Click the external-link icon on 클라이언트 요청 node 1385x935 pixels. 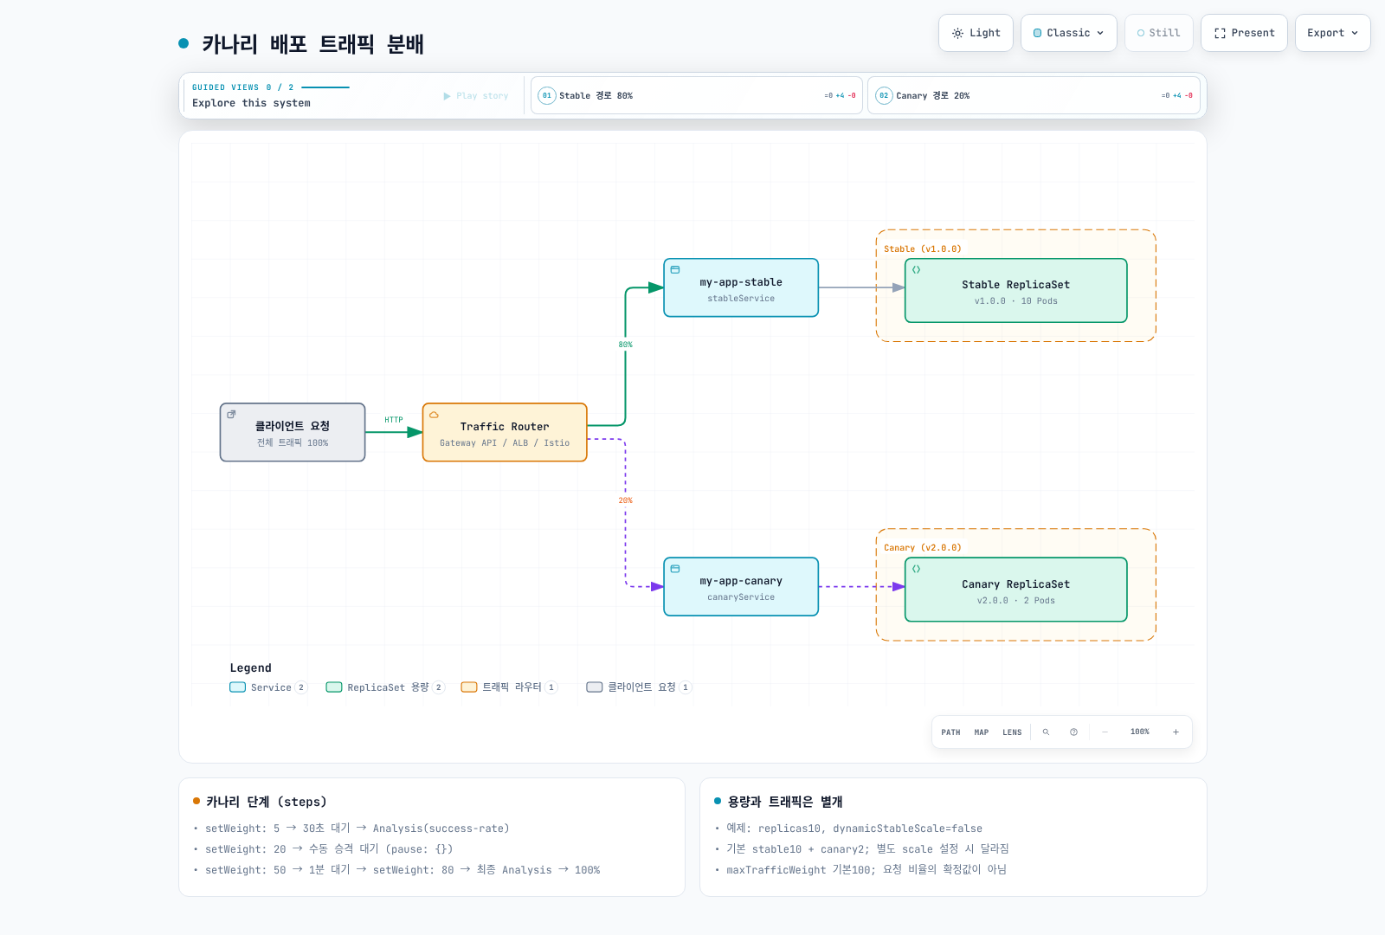tap(231, 415)
